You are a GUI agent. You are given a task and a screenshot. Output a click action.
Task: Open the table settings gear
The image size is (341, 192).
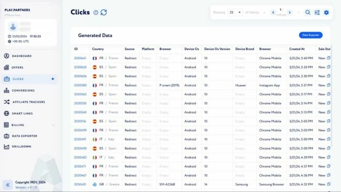pos(326,13)
